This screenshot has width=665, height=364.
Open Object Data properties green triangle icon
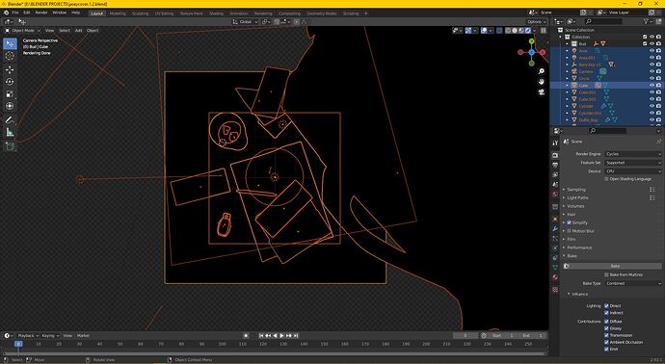coord(555,268)
